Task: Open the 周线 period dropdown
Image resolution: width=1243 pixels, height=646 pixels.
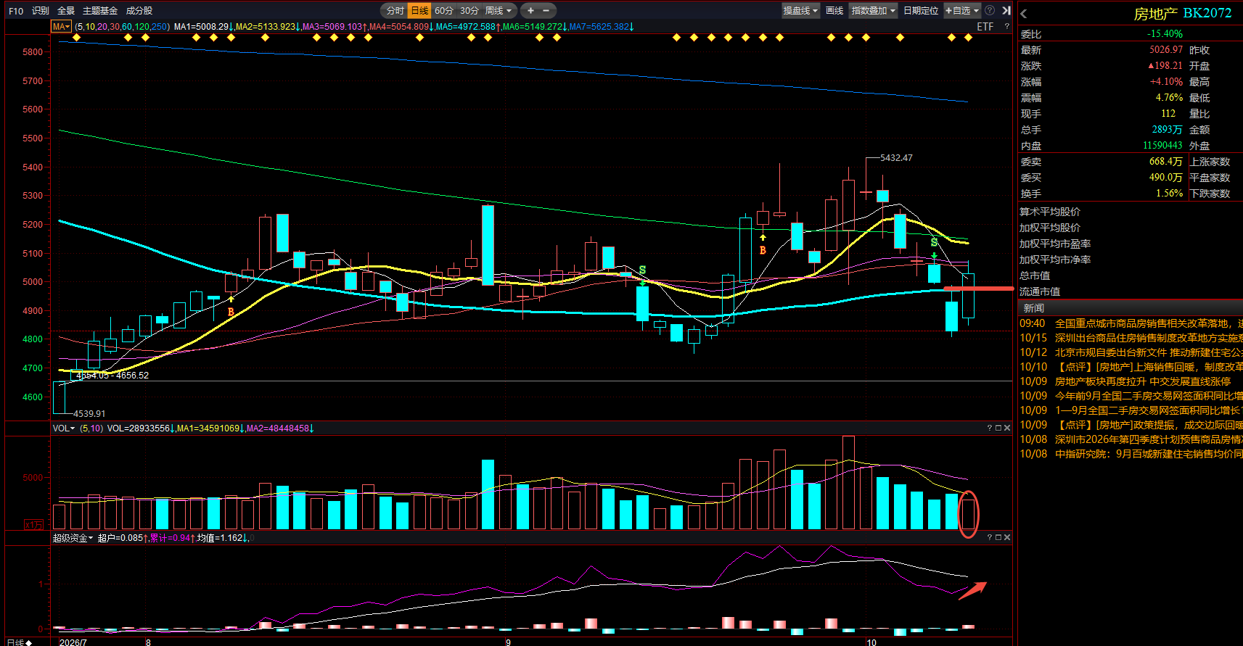Action: tap(499, 10)
